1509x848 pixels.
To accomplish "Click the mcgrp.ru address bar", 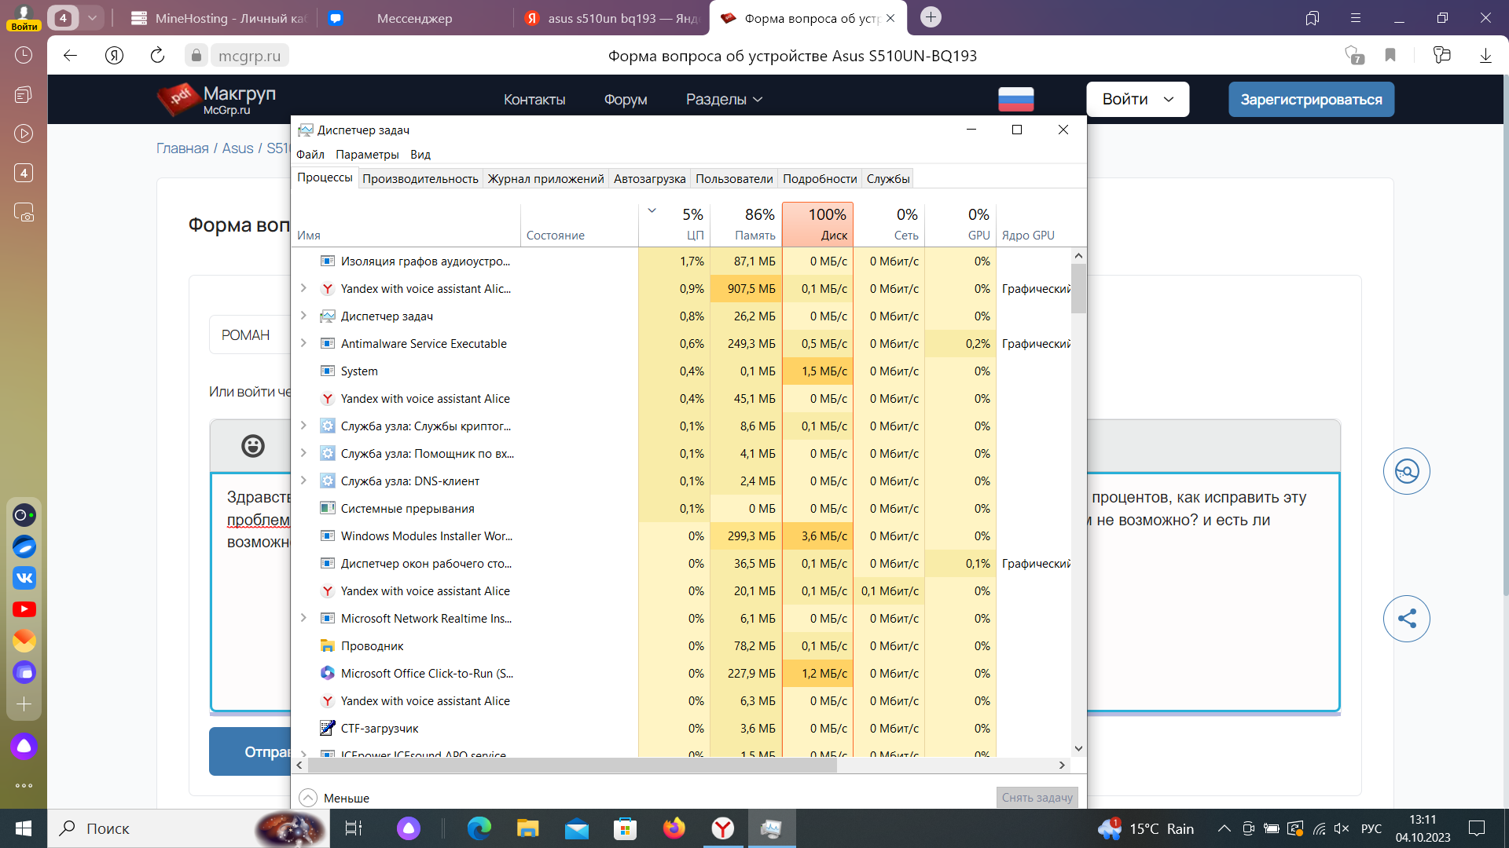I will pos(249,56).
